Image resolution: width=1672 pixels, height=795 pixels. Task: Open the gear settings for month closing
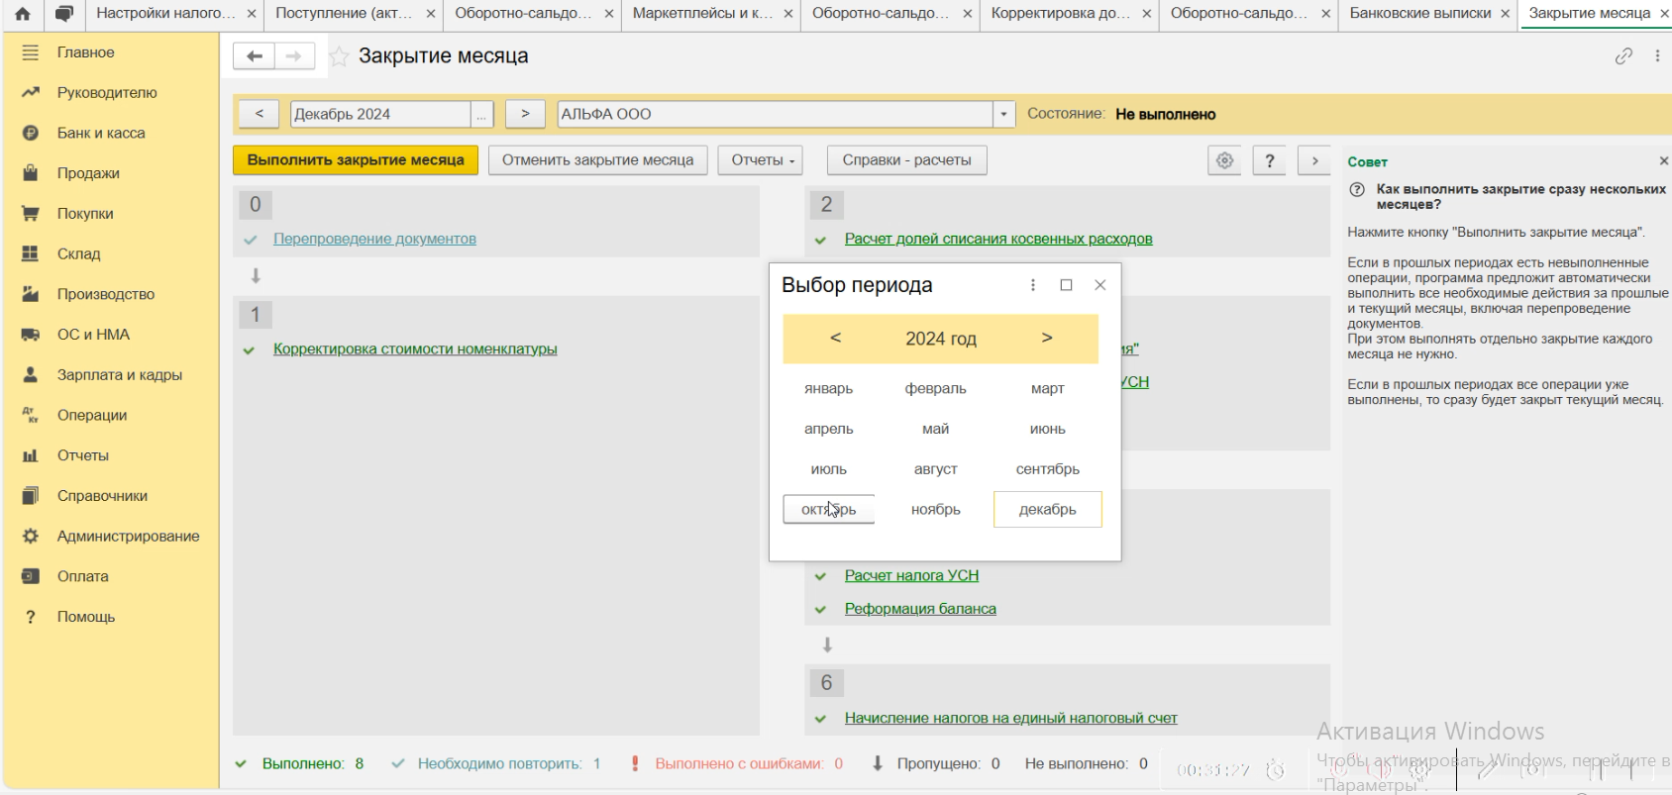tap(1225, 160)
